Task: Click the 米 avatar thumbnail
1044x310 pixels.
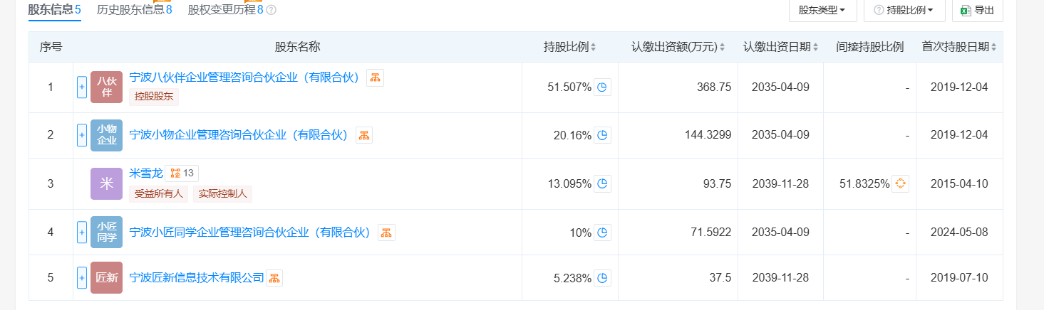Action: pos(106,183)
